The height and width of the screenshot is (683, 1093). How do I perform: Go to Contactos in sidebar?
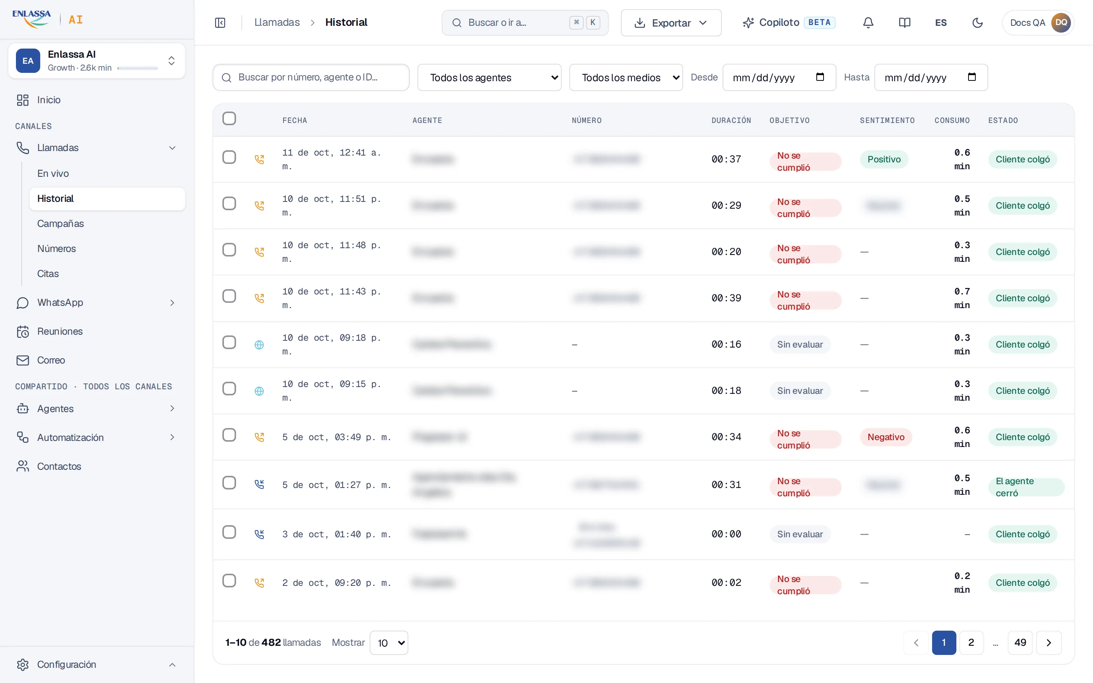tap(59, 467)
